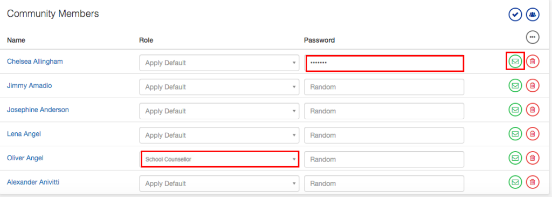
Task: Remove Josephine Anderson using trash icon
Action: point(533,110)
